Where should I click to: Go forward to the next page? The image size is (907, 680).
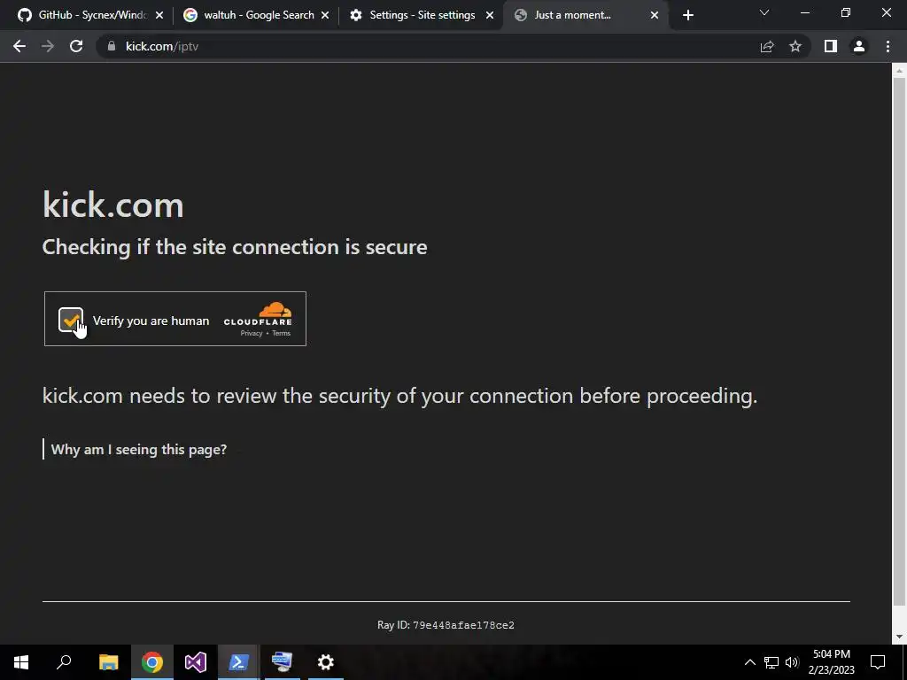tap(48, 46)
